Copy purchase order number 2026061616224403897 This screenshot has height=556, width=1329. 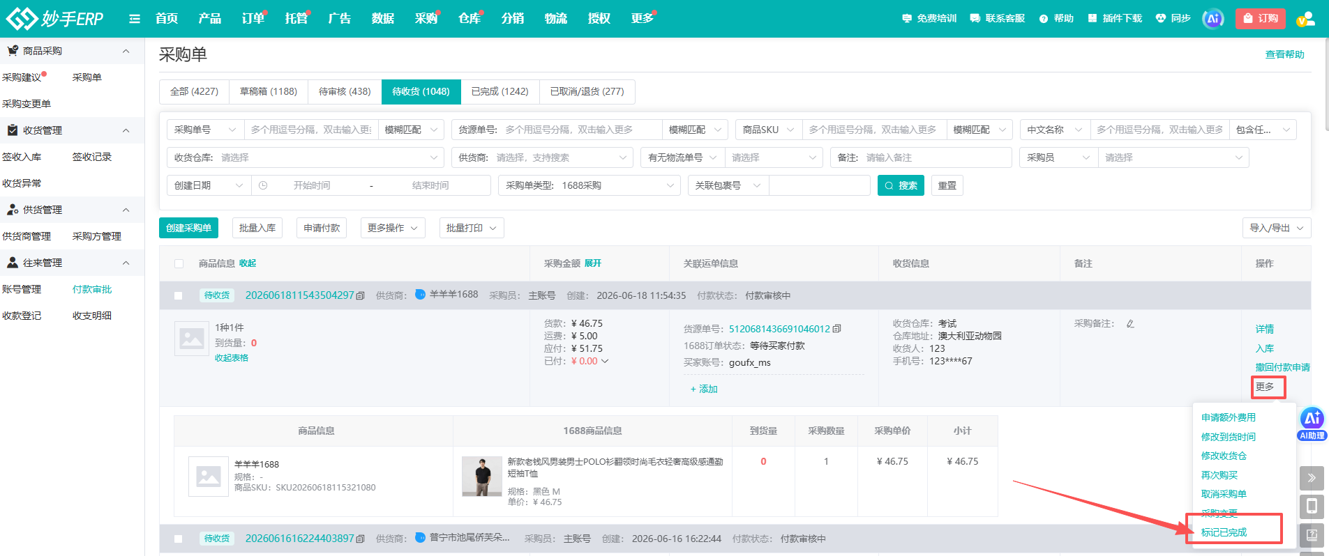[x=360, y=539]
